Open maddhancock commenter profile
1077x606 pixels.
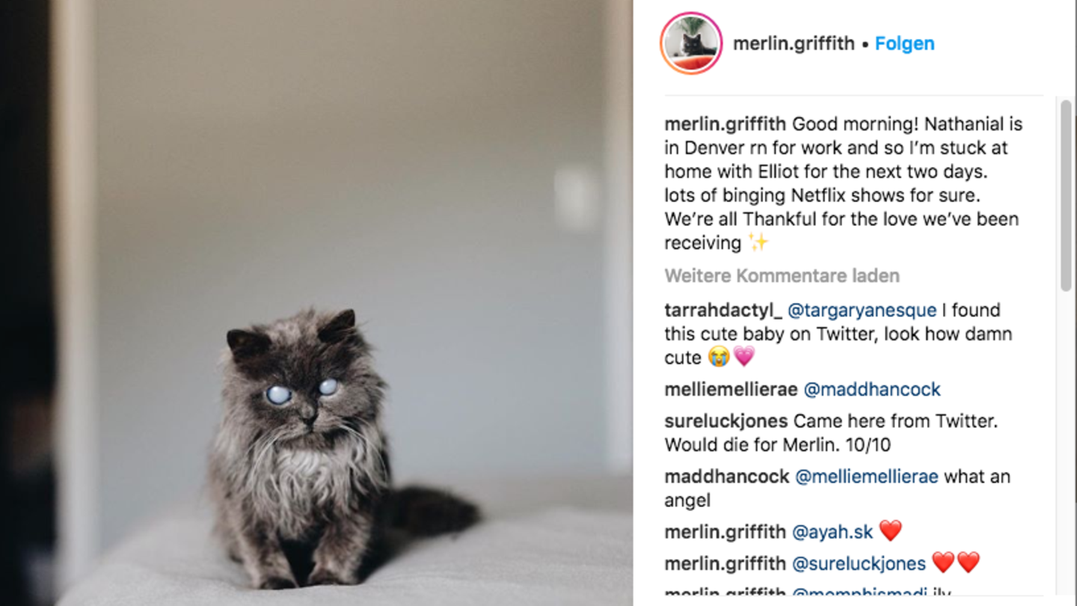(726, 476)
